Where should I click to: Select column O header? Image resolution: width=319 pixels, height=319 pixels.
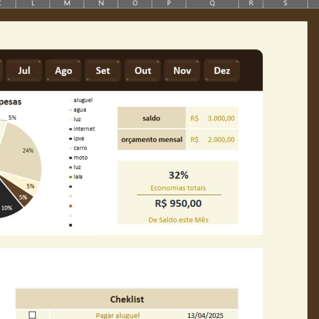pos(135,4)
